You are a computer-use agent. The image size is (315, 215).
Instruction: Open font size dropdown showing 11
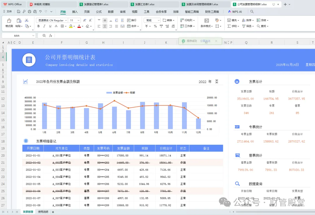click(78, 20)
